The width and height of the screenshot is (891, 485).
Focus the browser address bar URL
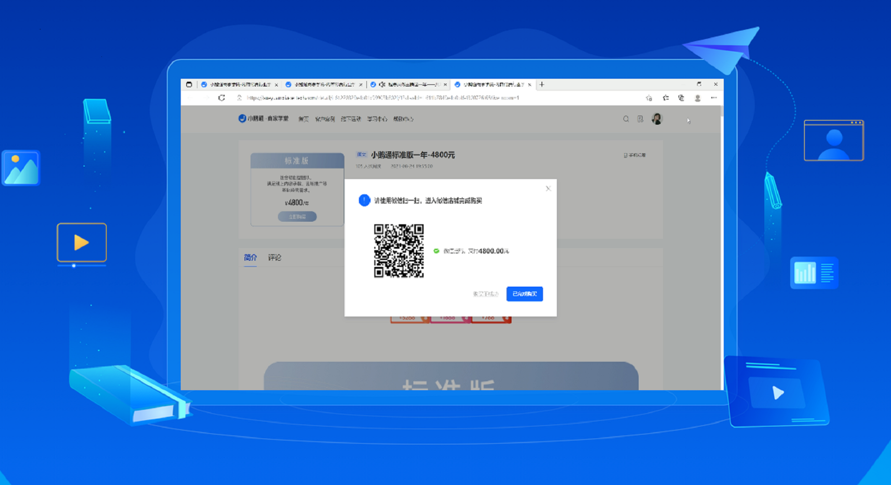(383, 98)
